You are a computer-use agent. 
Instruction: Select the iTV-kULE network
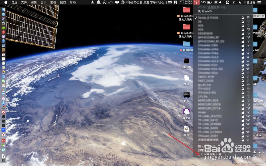(223, 89)
